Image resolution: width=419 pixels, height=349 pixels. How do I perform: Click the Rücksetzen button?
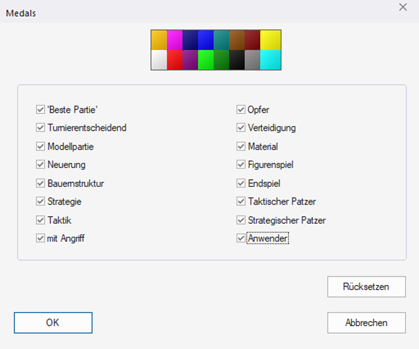(x=366, y=287)
